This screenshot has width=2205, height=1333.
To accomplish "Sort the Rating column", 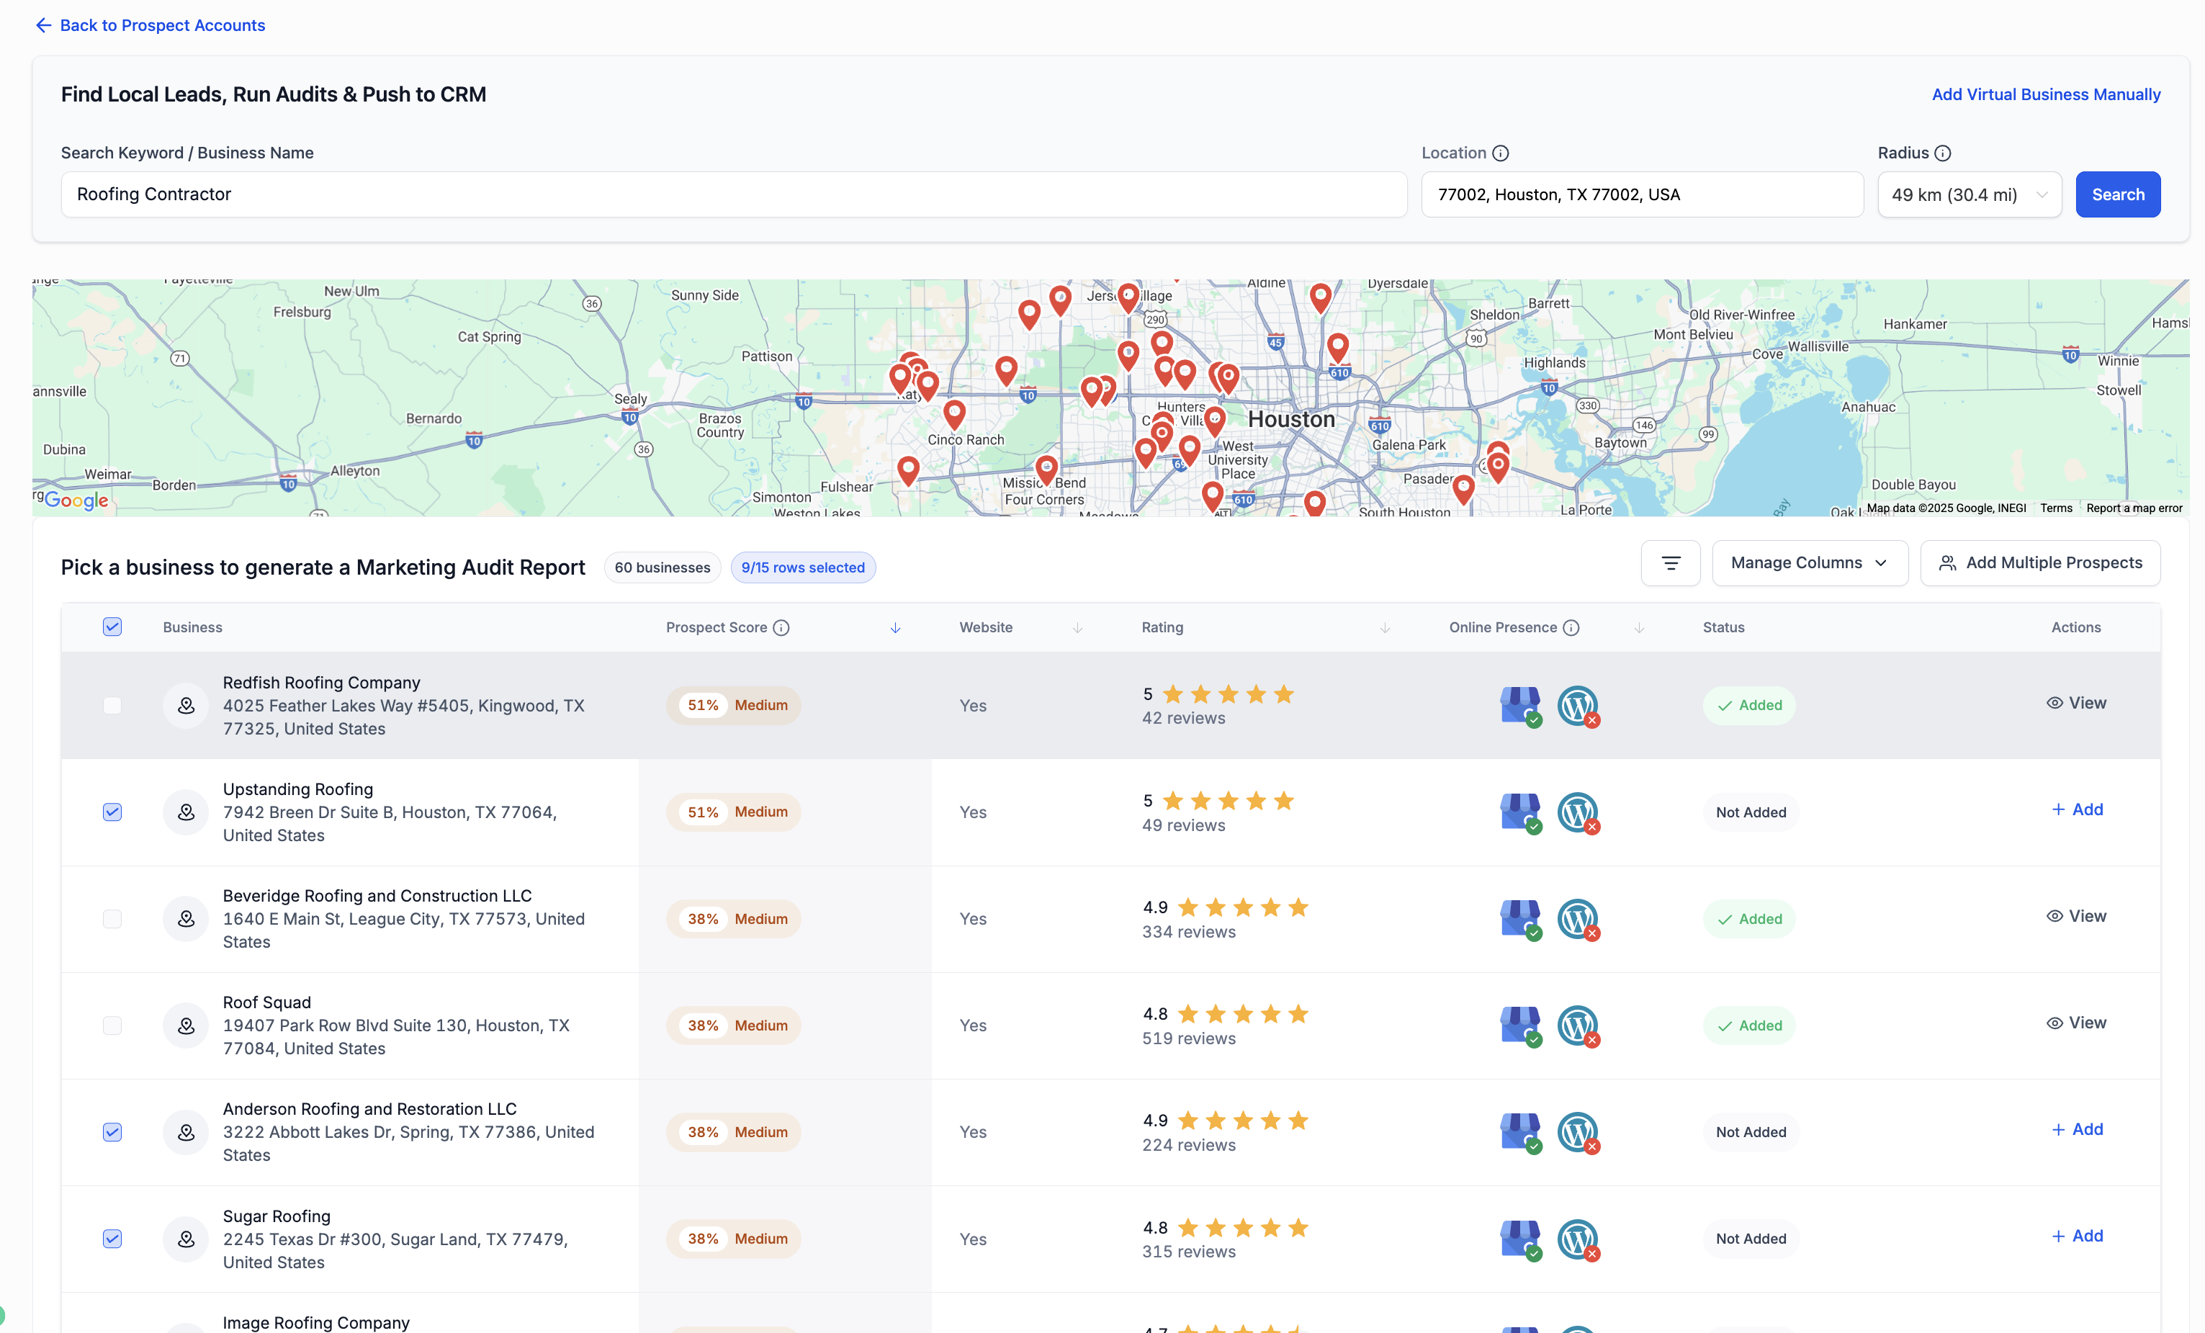I will click(x=1384, y=628).
